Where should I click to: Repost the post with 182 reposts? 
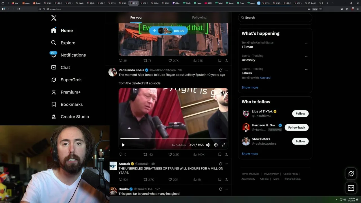coord(148,154)
